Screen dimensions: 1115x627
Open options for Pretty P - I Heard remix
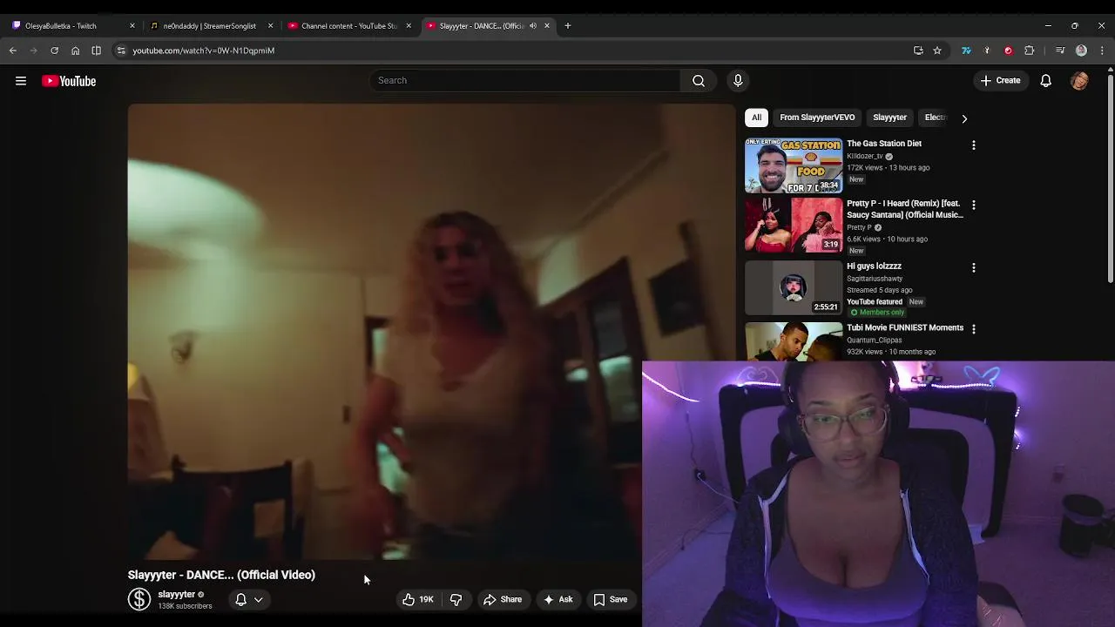click(974, 206)
